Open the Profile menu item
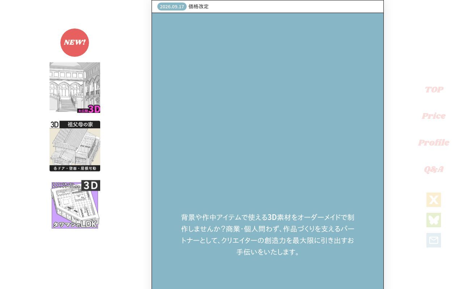Viewport: 463px width, 289px height. (434, 143)
